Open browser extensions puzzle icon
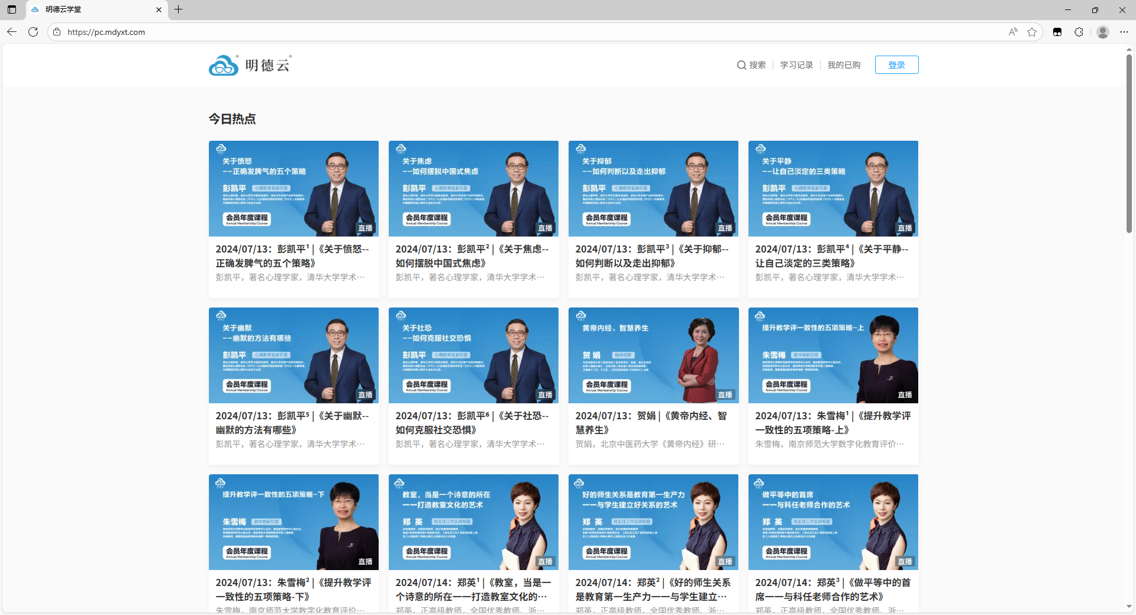The width and height of the screenshot is (1136, 615). [x=1079, y=32]
